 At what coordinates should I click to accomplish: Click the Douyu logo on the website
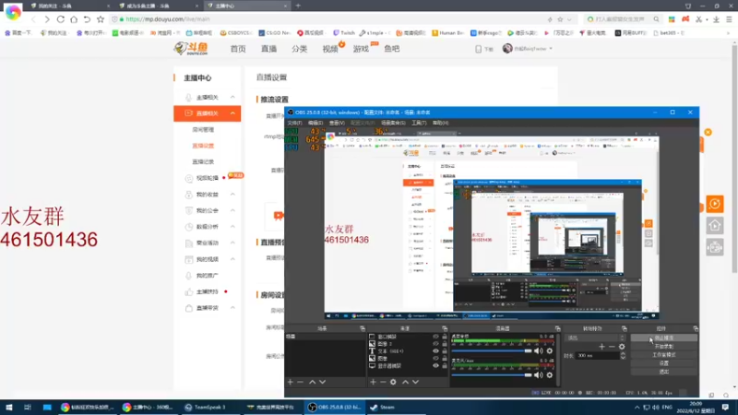pyautogui.click(x=191, y=48)
